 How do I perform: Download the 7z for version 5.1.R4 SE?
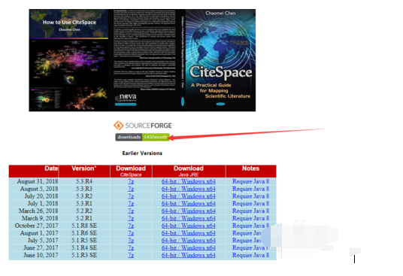(131, 248)
